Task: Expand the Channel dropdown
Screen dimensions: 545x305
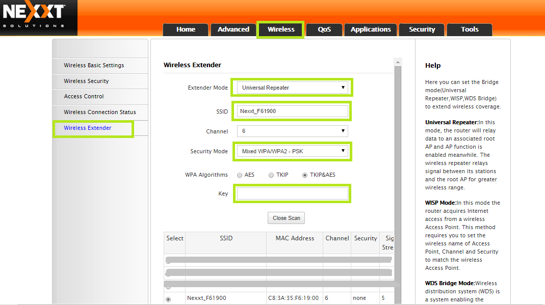Action: point(292,131)
